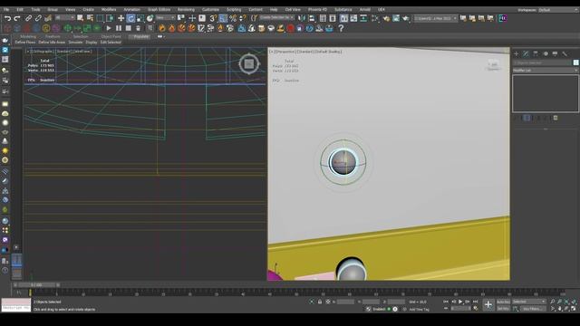This screenshot has height=326, width=580.
Task: Open the Create panel plus tab
Action: click(516, 54)
